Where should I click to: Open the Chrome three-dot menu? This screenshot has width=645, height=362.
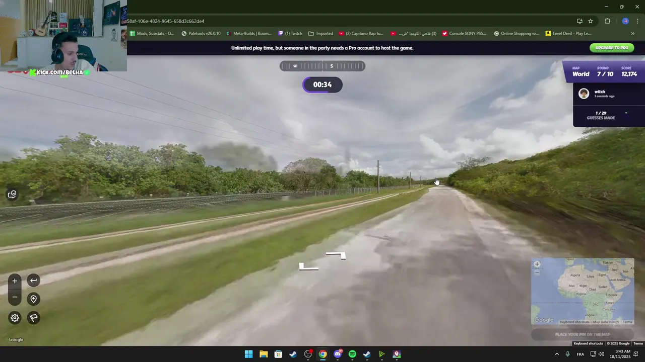coord(637,21)
